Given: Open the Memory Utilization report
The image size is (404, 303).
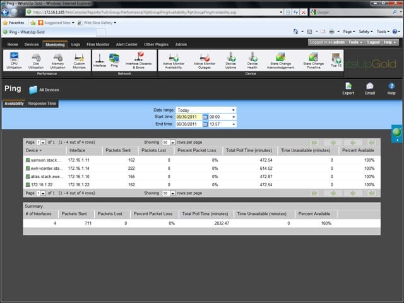Looking at the screenshot, I should [x=57, y=61].
